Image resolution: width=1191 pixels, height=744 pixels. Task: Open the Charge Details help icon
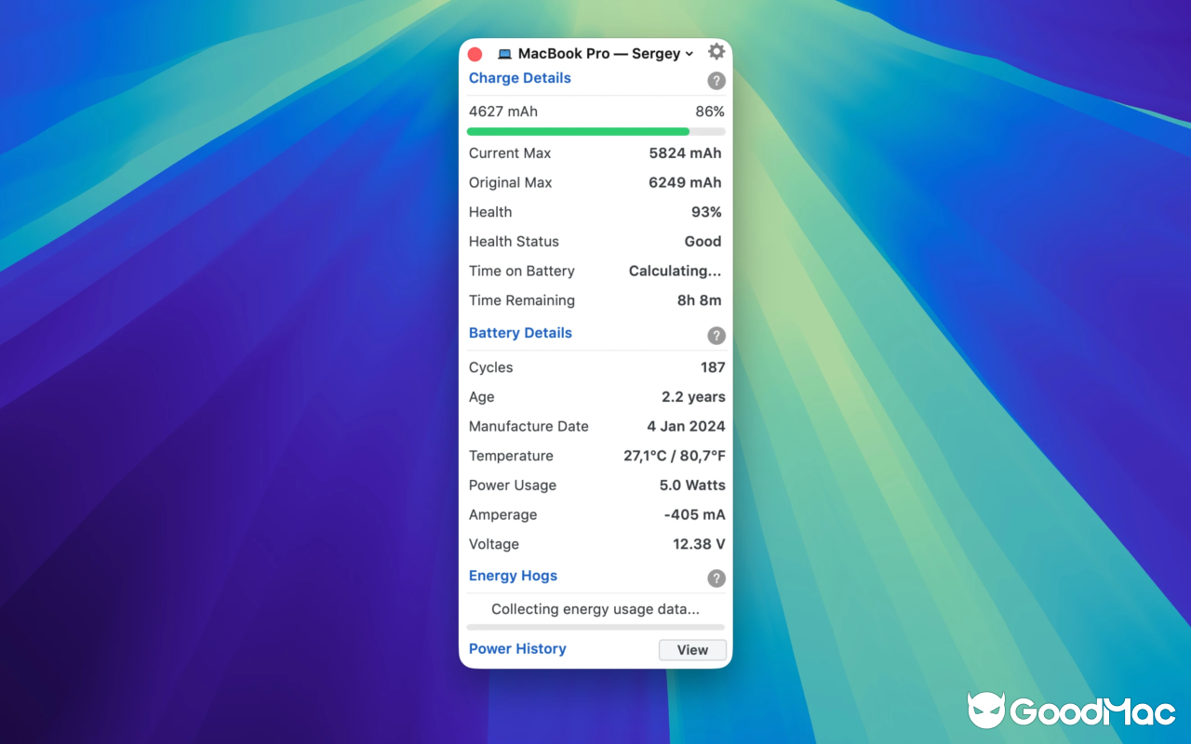pyautogui.click(x=716, y=81)
